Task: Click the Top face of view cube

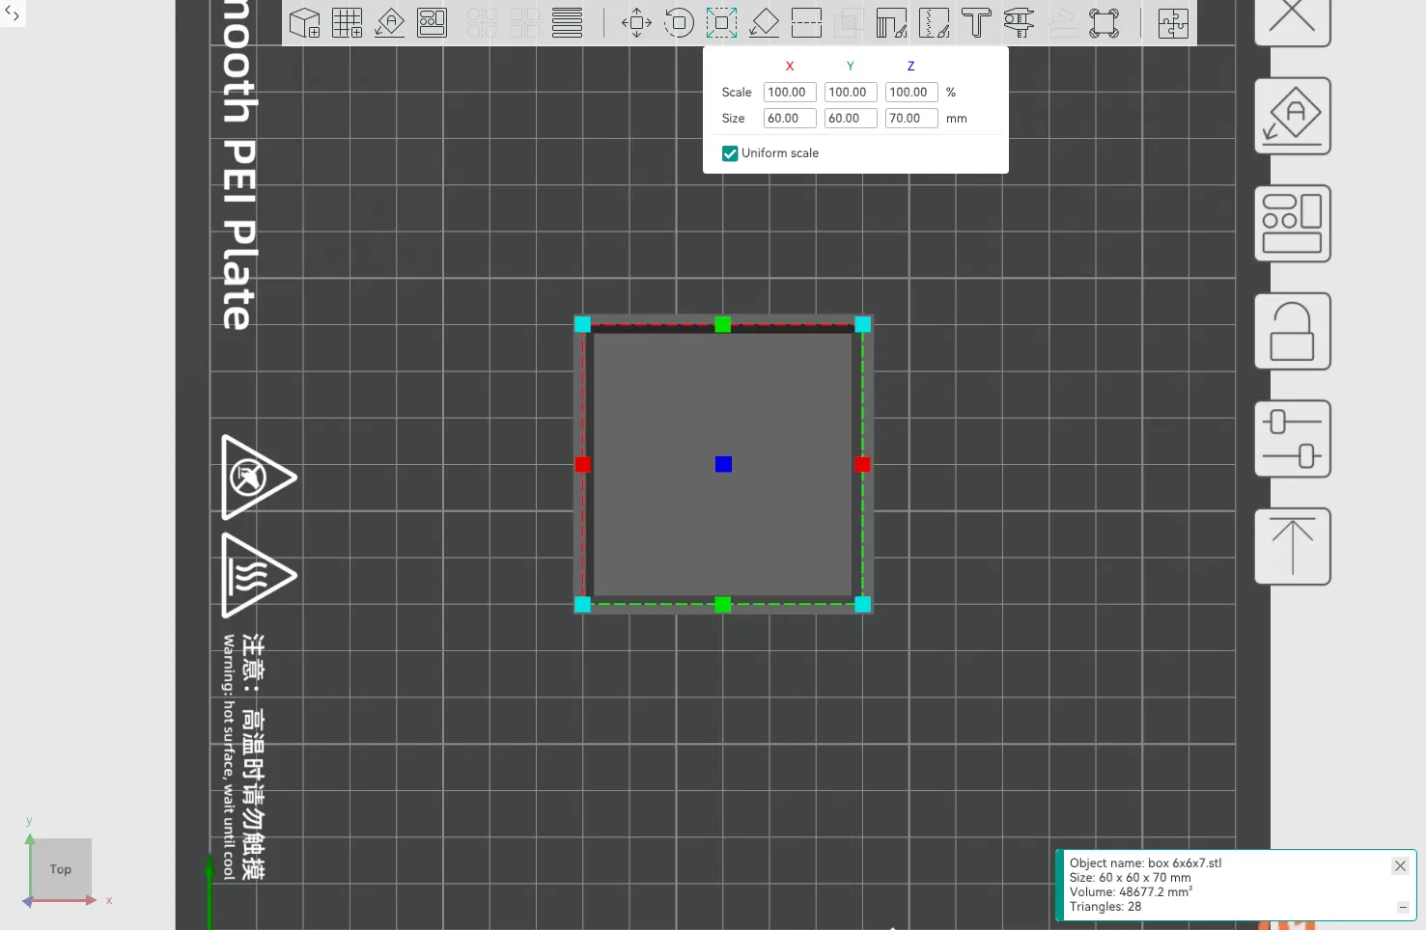Action: (x=61, y=869)
